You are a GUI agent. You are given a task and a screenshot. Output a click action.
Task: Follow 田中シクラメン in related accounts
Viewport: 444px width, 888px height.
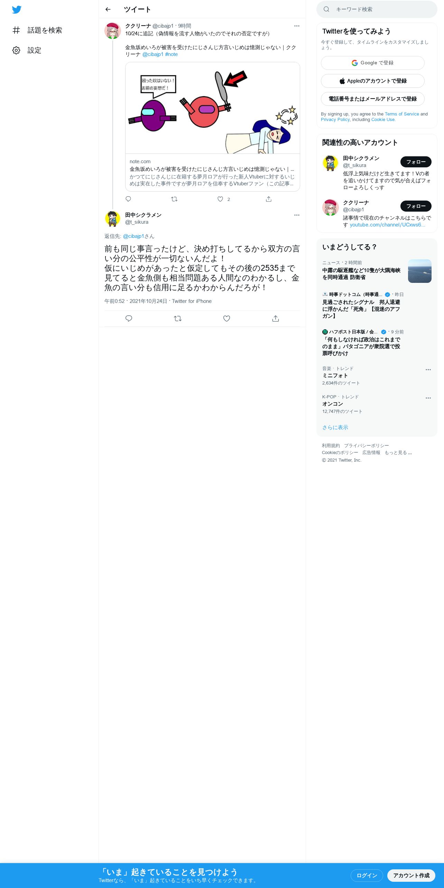tap(416, 162)
